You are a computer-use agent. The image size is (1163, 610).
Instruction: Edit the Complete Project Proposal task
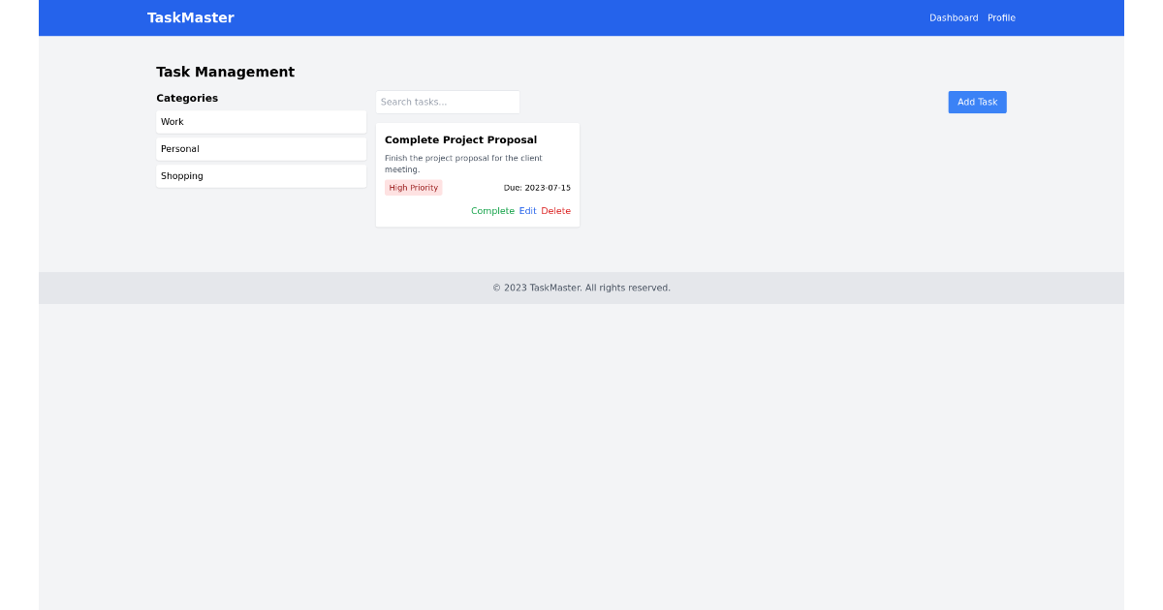(527, 210)
